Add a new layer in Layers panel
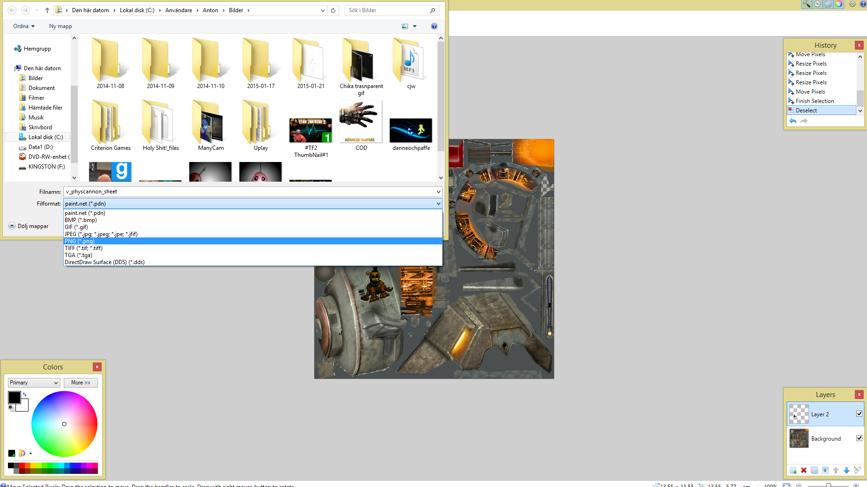Viewport: 867px width, 487px height. (x=793, y=470)
